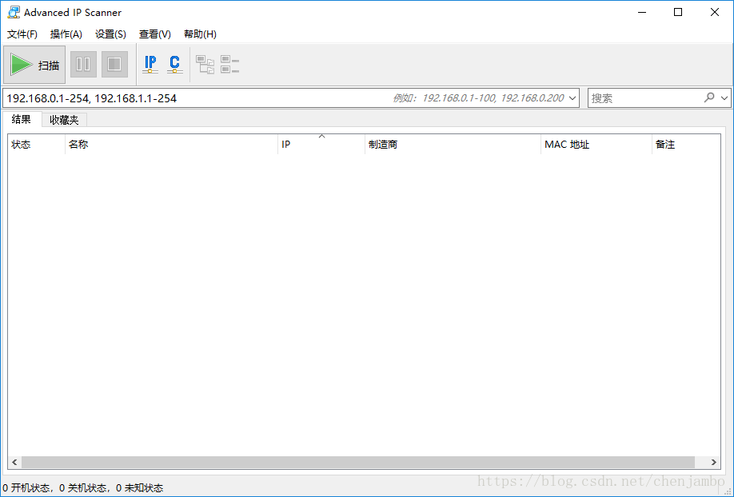Sort by the 状态 column header
The height and width of the screenshot is (497, 734).
pos(37,144)
